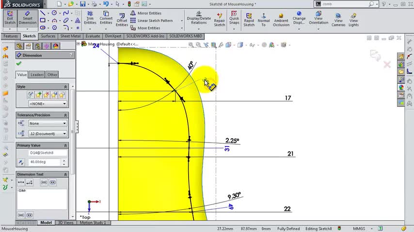Choose the Offset Entities tool

(x=122, y=20)
